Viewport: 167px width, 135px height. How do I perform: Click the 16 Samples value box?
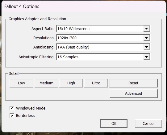pyautogui.click(x=103, y=57)
